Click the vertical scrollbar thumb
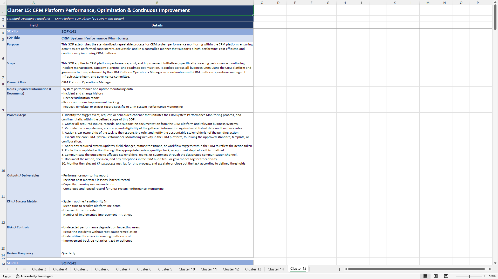Viewport: 498px width, 279px height. [495, 17]
